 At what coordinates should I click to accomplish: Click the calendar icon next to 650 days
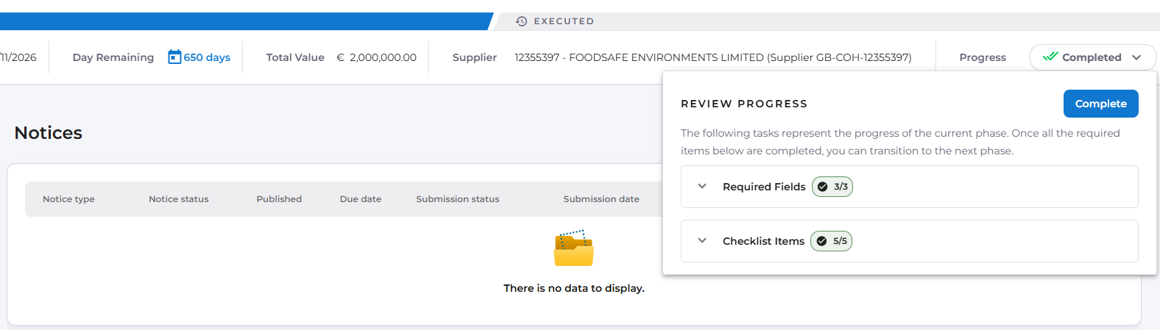[x=174, y=57]
